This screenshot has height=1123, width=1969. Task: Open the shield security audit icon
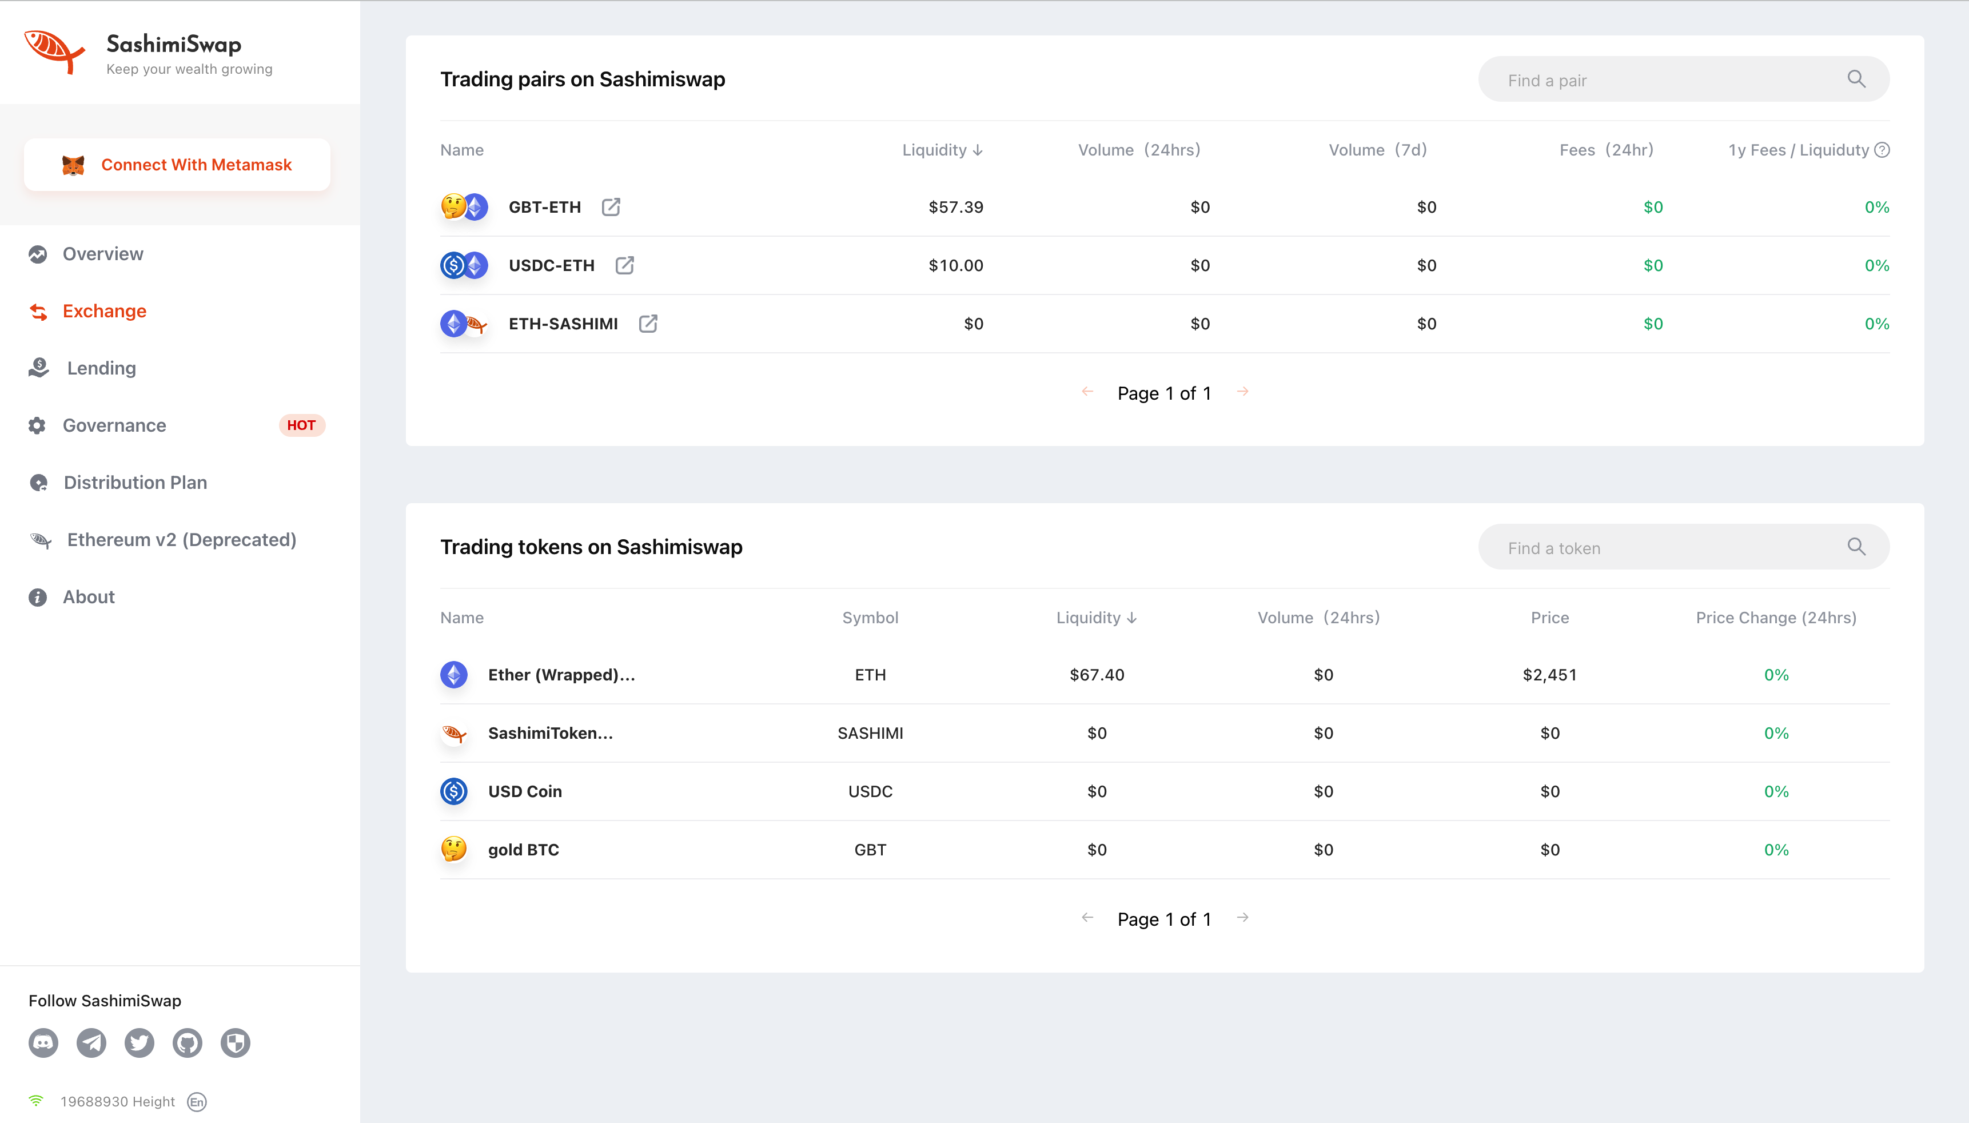235,1043
